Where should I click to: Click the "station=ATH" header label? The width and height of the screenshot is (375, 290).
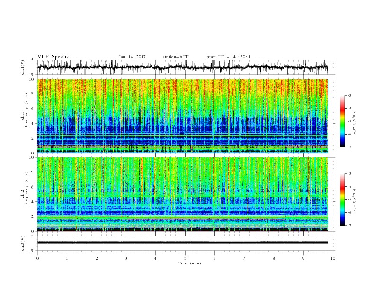(x=176, y=57)
